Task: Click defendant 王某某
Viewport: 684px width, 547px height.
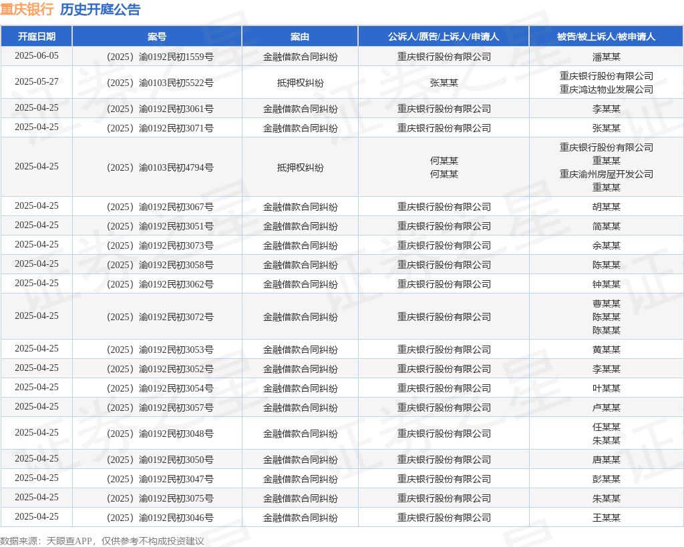Action: point(607,518)
